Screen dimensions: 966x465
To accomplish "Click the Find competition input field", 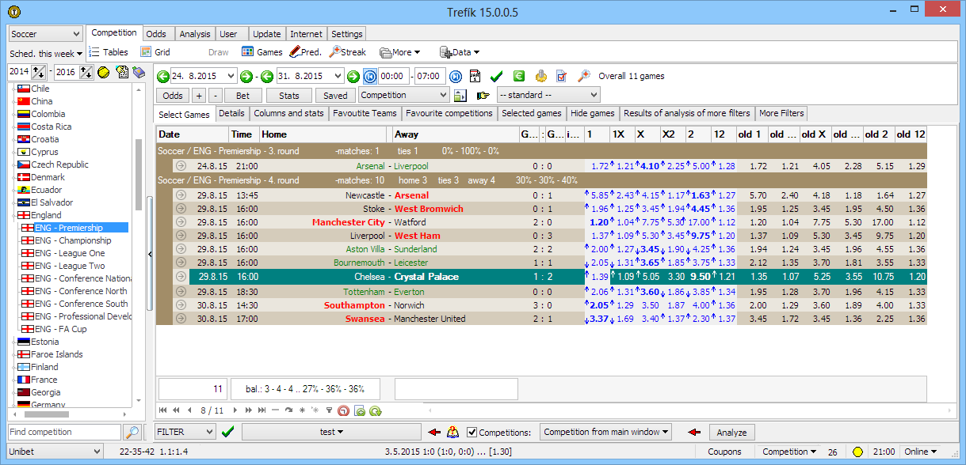I will [64, 432].
